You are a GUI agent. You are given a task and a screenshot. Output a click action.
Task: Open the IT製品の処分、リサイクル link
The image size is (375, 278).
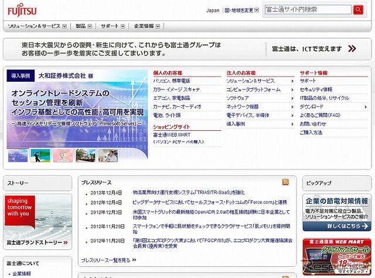[x=324, y=98]
